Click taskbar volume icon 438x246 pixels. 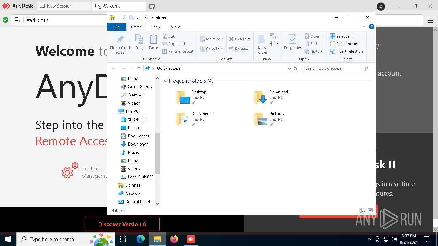tap(394, 239)
